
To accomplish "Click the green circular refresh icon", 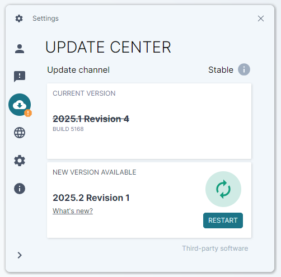I will [223, 189].
